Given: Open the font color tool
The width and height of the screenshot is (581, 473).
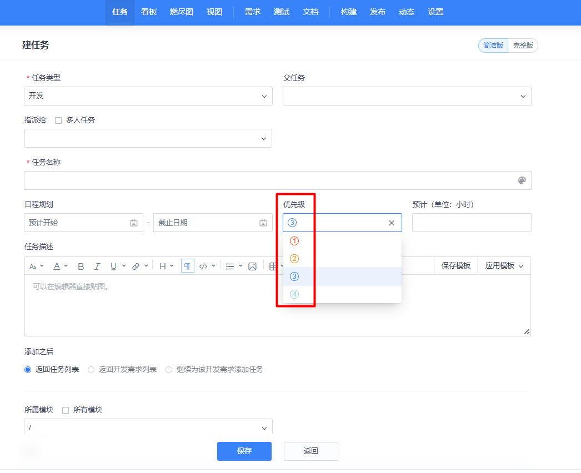Looking at the screenshot, I should 57,266.
